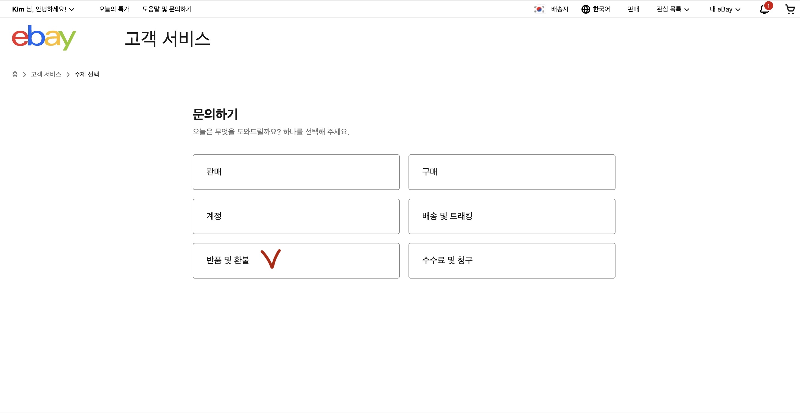Open the notifications bell icon
Viewport: 800px width, 420px height.
pyautogui.click(x=764, y=9)
